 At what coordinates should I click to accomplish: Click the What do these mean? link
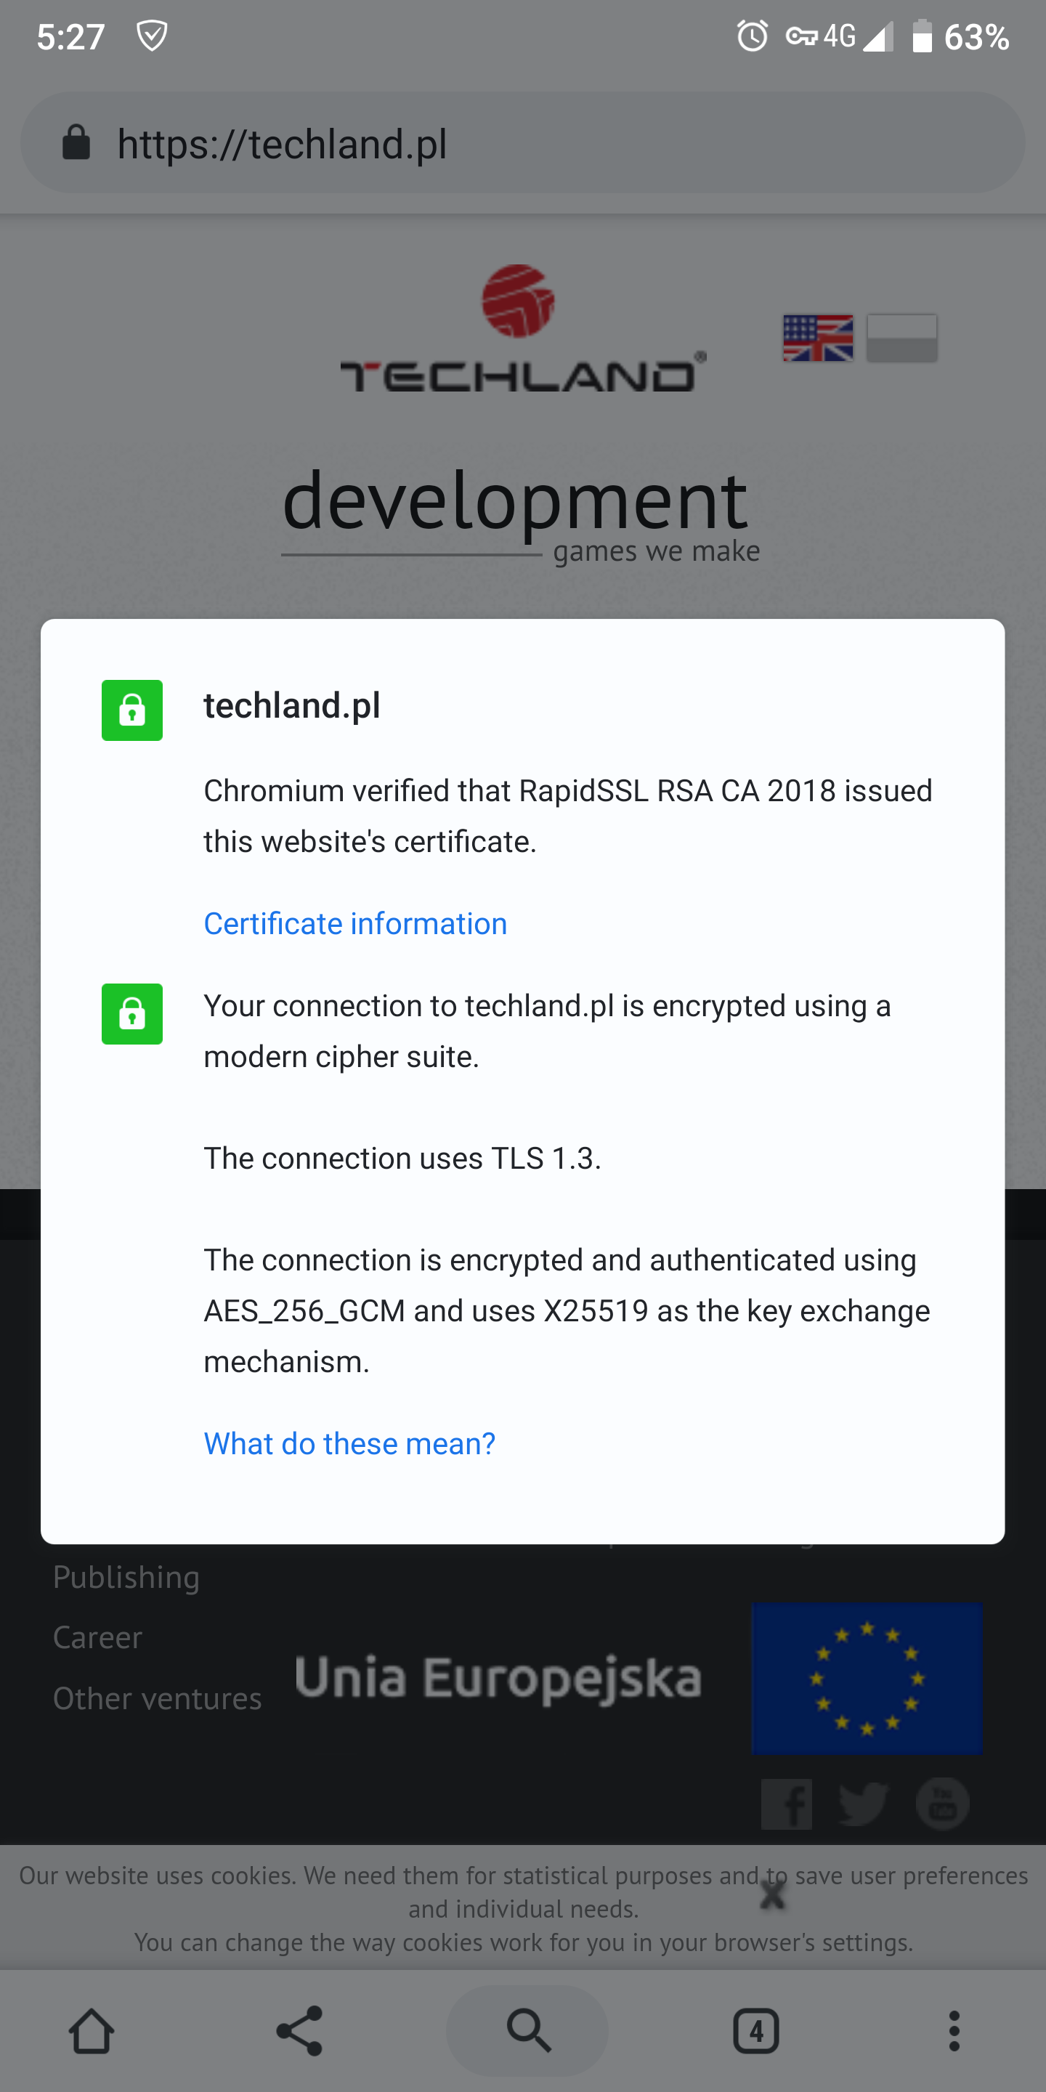[x=349, y=1443]
